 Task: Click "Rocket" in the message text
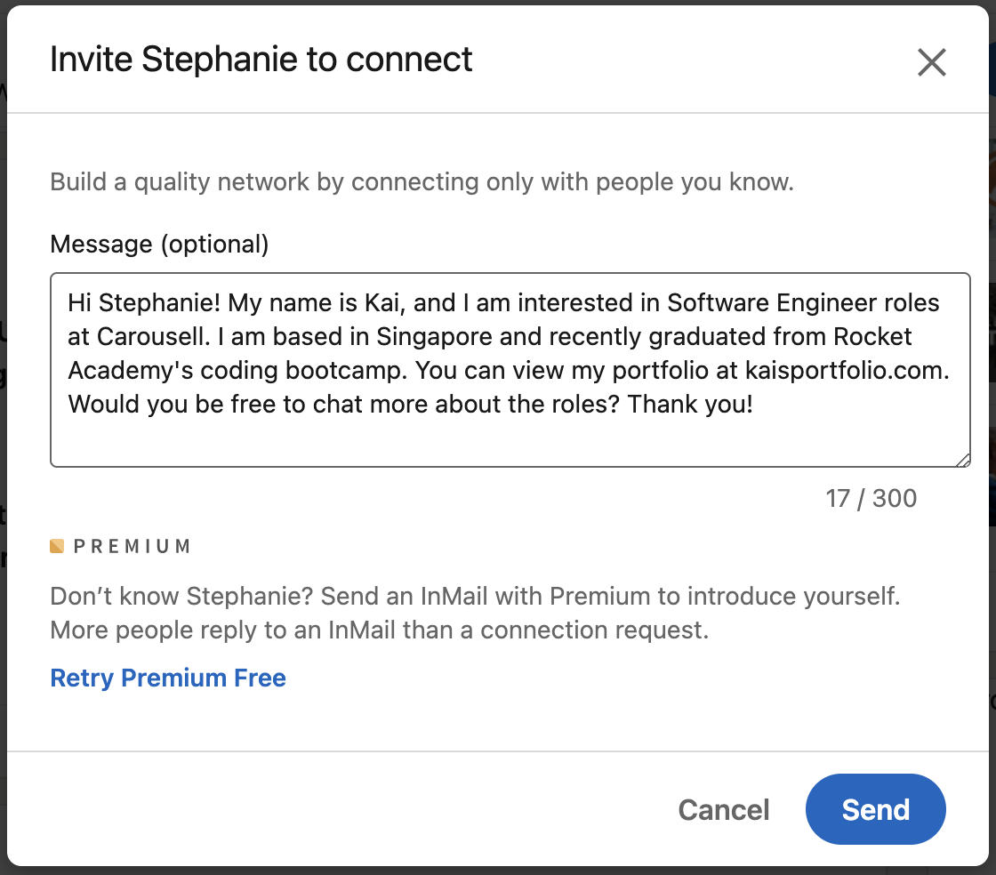point(868,337)
